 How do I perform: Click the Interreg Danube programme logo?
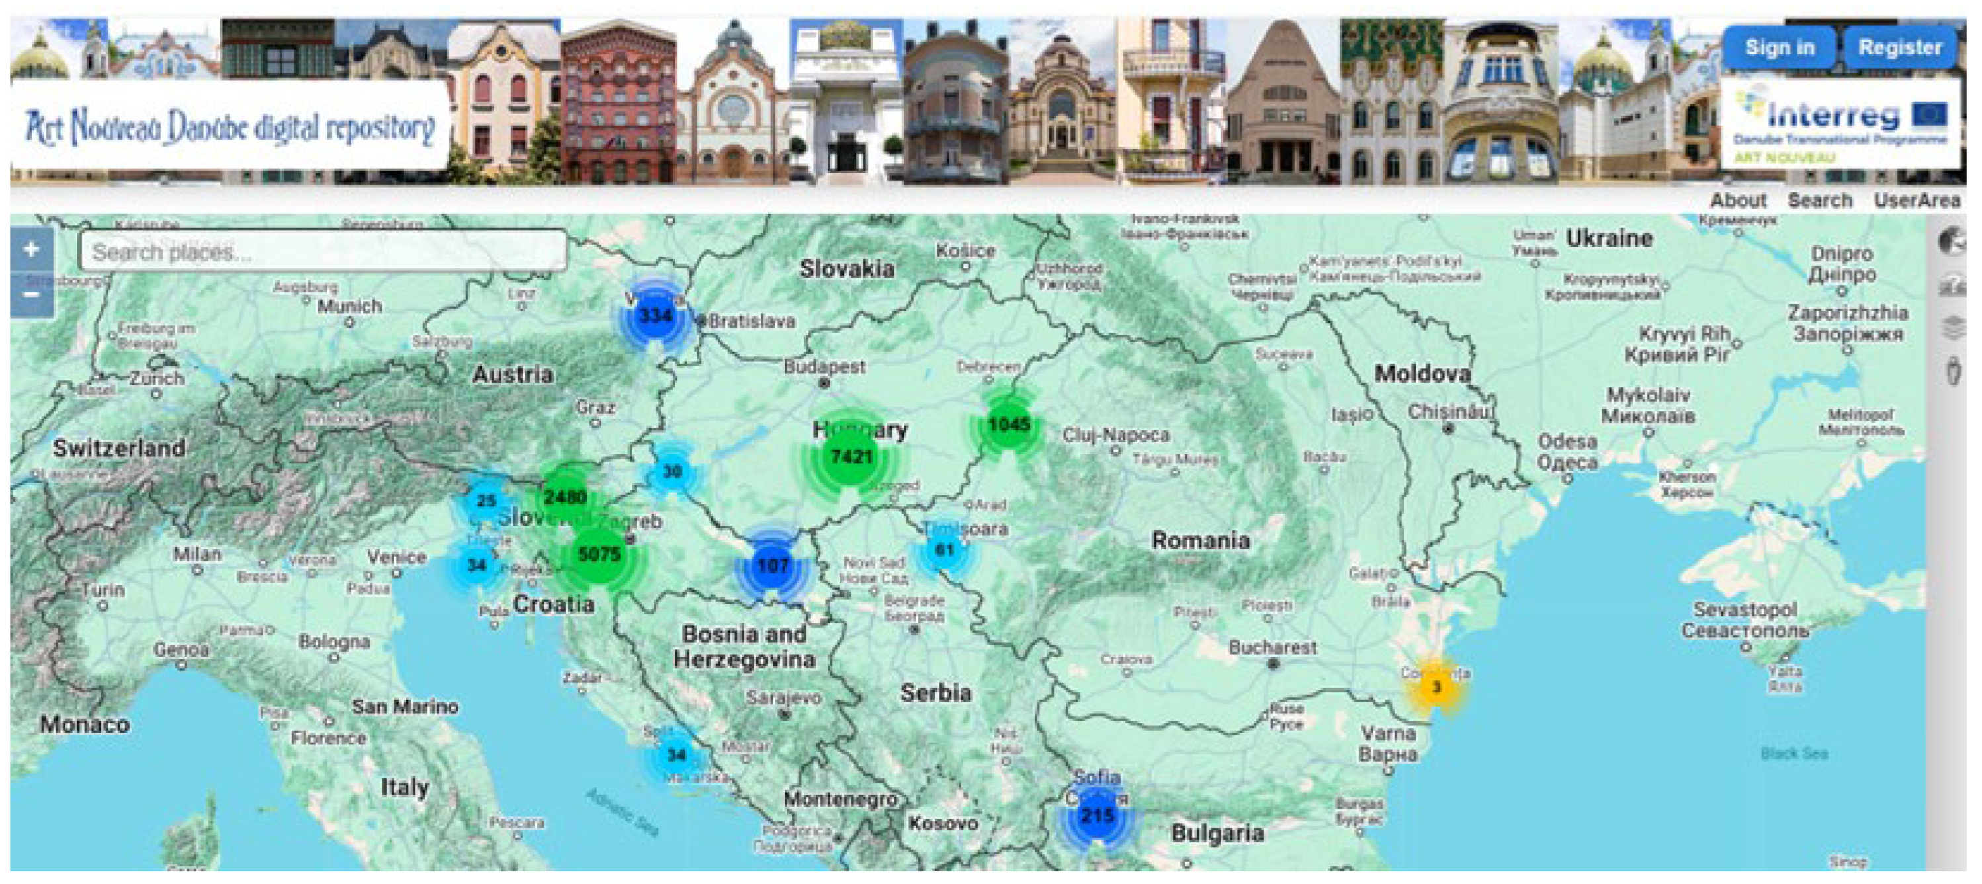(1840, 123)
